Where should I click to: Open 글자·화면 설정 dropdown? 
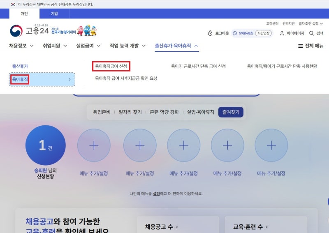[x=311, y=23]
